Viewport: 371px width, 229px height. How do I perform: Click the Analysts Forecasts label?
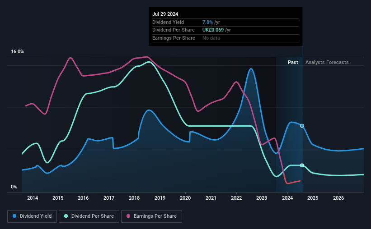[327, 62]
